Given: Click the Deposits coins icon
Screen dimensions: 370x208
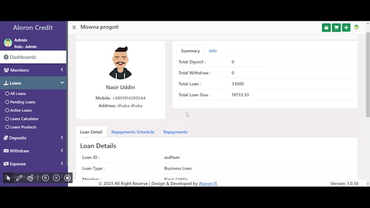Looking at the screenshot, I should coord(6,138).
